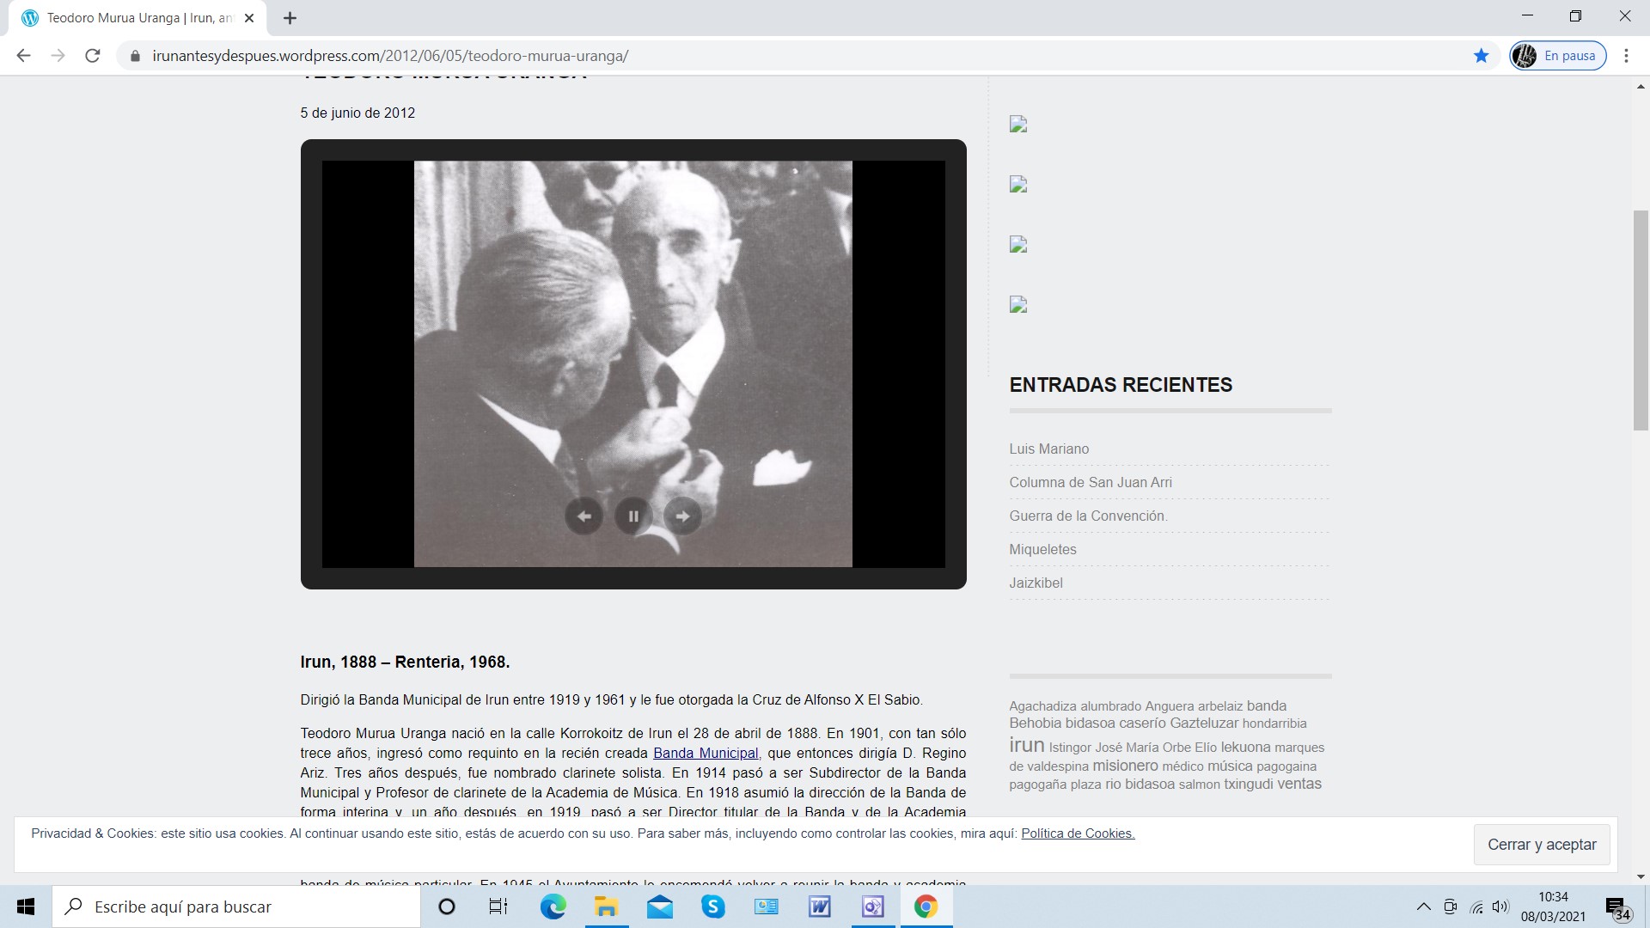Open Skype from taskbar
This screenshot has height=928, width=1650.
tap(712, 907)
